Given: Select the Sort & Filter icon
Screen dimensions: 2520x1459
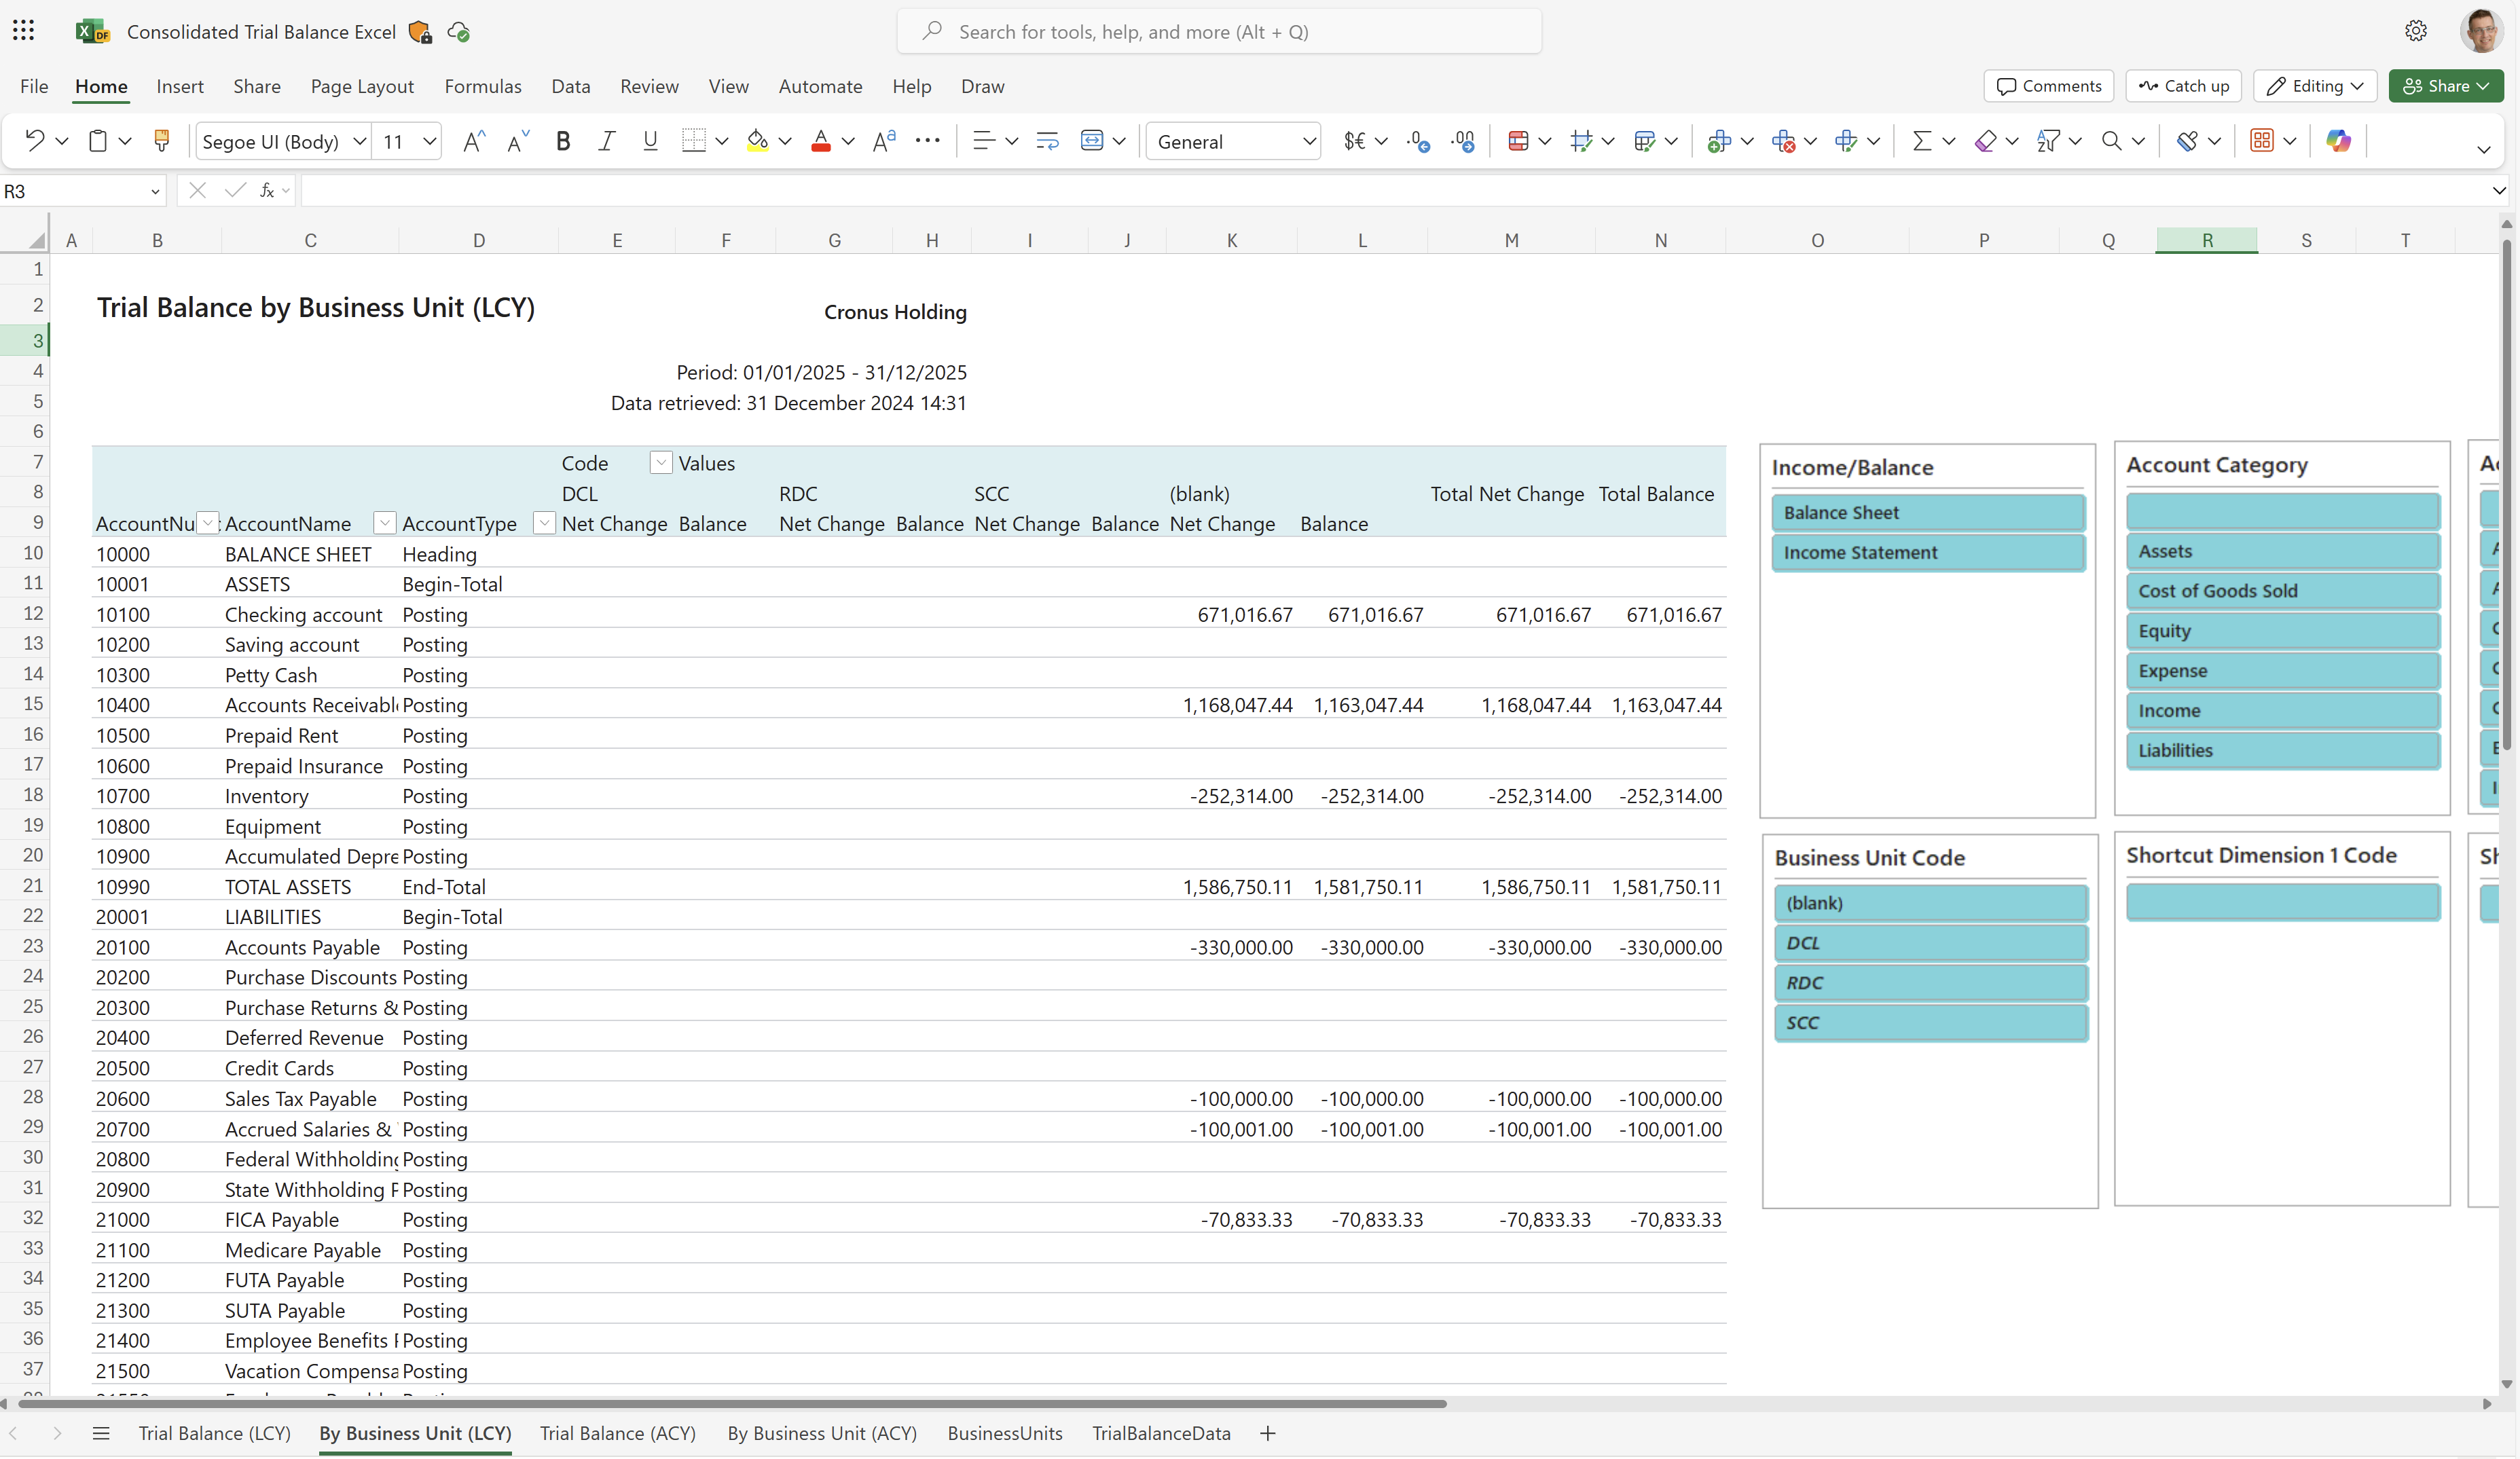Looking at the screenshot, I should coord(2049,141).
